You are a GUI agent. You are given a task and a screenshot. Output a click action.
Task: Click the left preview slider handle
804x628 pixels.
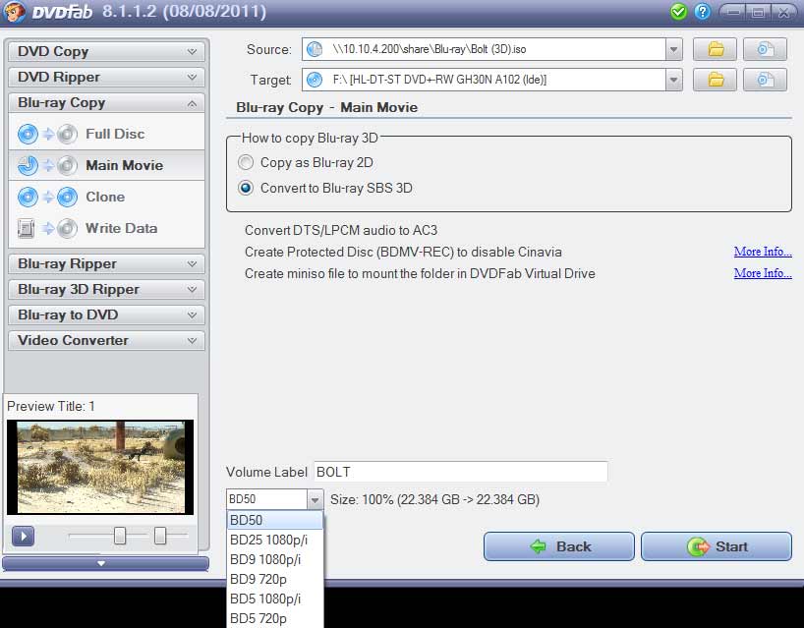120,537
